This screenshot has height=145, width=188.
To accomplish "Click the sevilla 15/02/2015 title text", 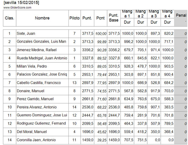I will pos(22,3).
